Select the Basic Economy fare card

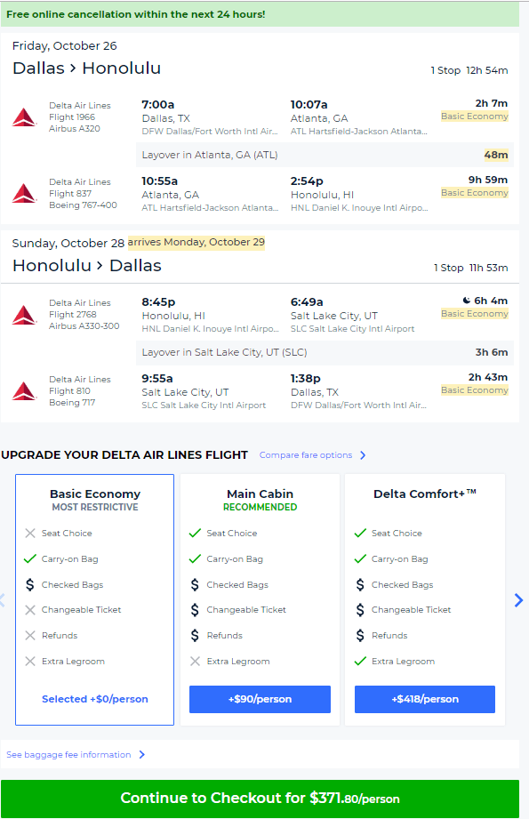click(94, 599)
